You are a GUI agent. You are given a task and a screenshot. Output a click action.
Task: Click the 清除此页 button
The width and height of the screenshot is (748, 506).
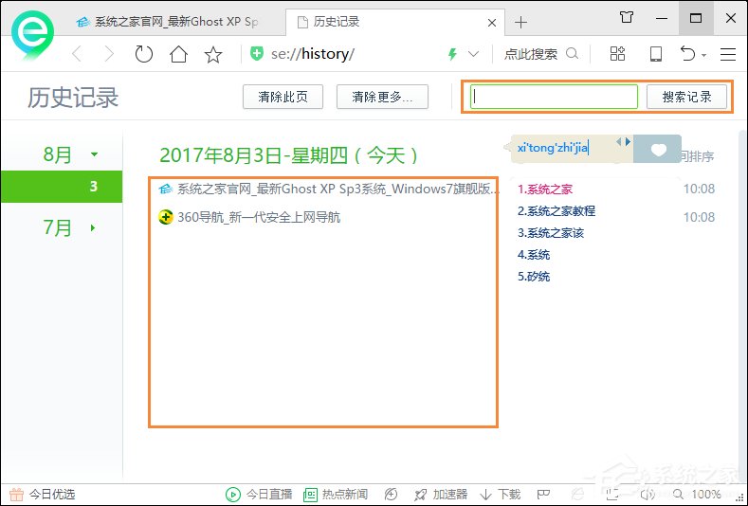pos(283,97)
